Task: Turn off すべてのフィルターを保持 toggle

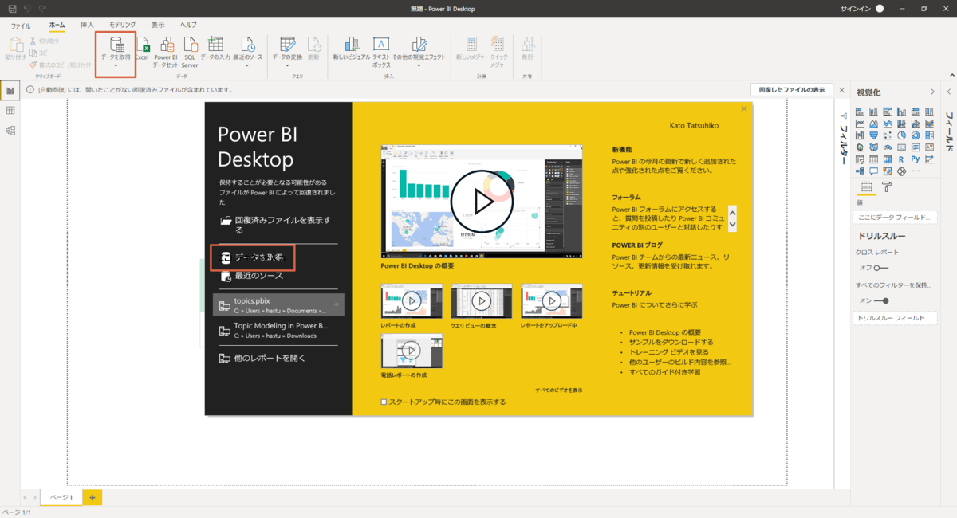Action: (880, 300)
